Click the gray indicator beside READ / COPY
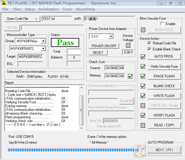Viewport: 185px width, 160px height. click(143, 125)
